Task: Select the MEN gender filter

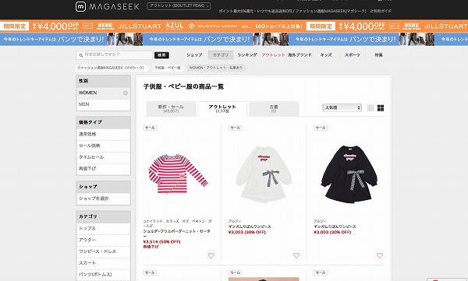Action: point(103,104)
